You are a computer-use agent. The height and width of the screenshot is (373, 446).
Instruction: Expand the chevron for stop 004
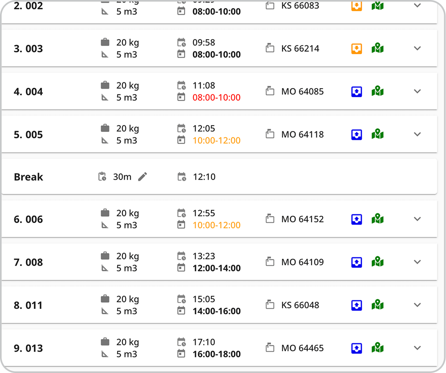(417, 91)
